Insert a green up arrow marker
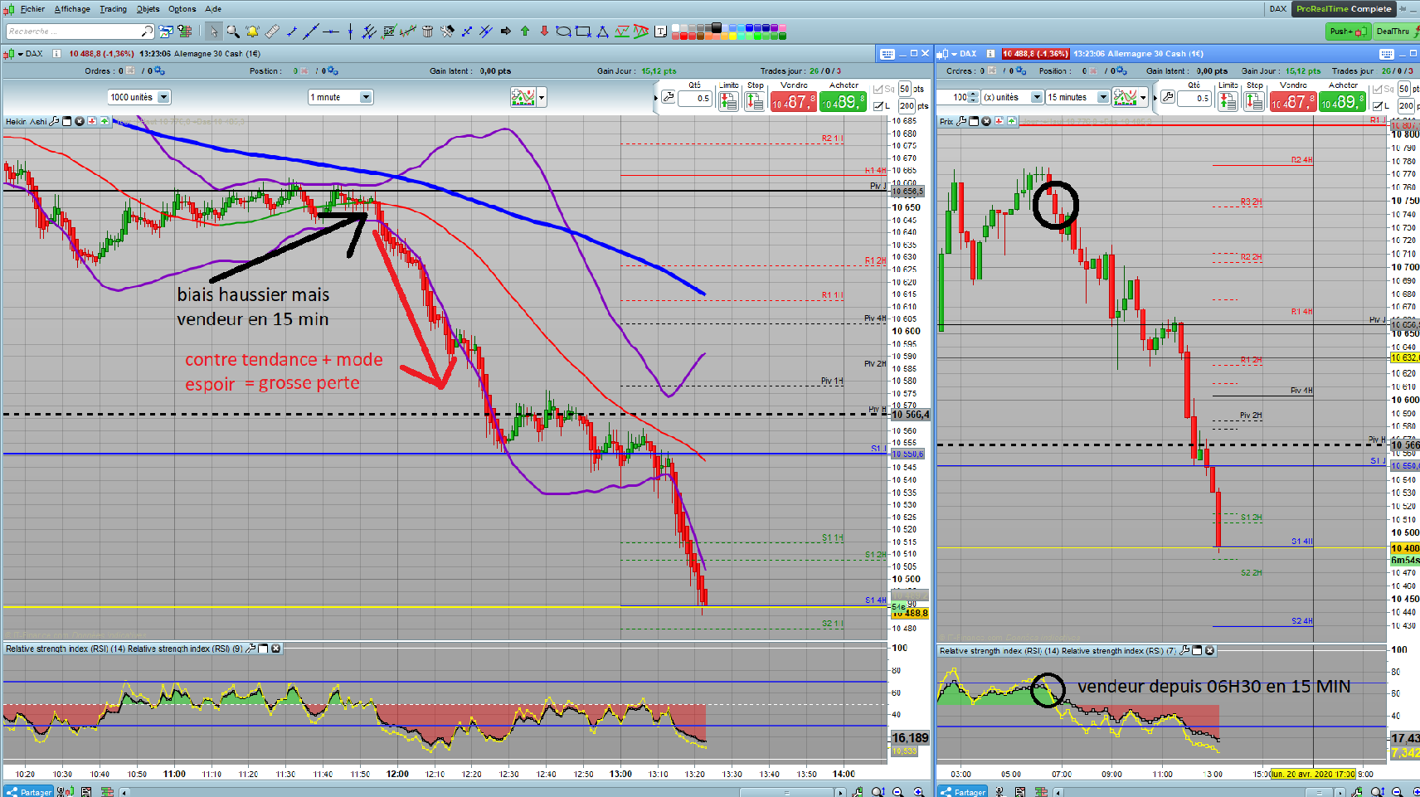This screenshot has width=1420, height=797. (525, 32)
